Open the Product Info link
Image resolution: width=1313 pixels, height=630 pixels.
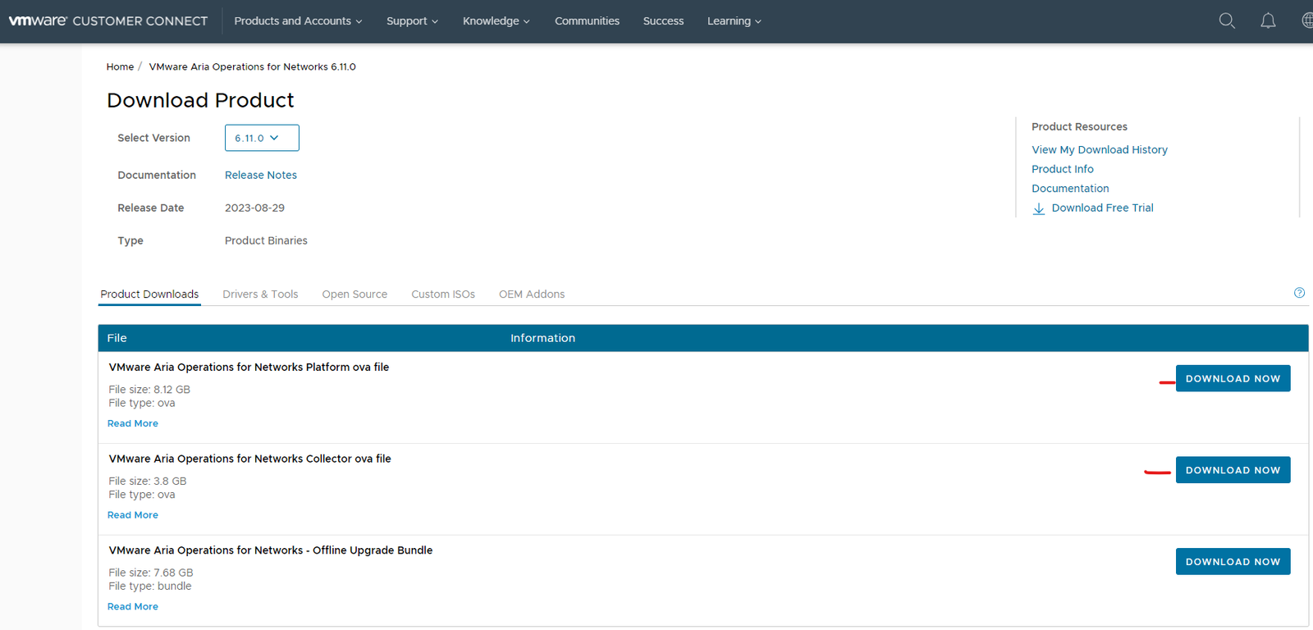tap(1063, 169)
